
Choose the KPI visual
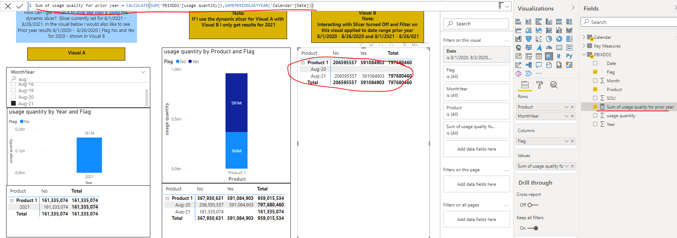tap(518, 56)
